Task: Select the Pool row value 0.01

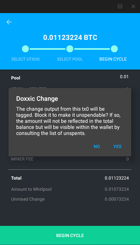Action: point(124,77)
